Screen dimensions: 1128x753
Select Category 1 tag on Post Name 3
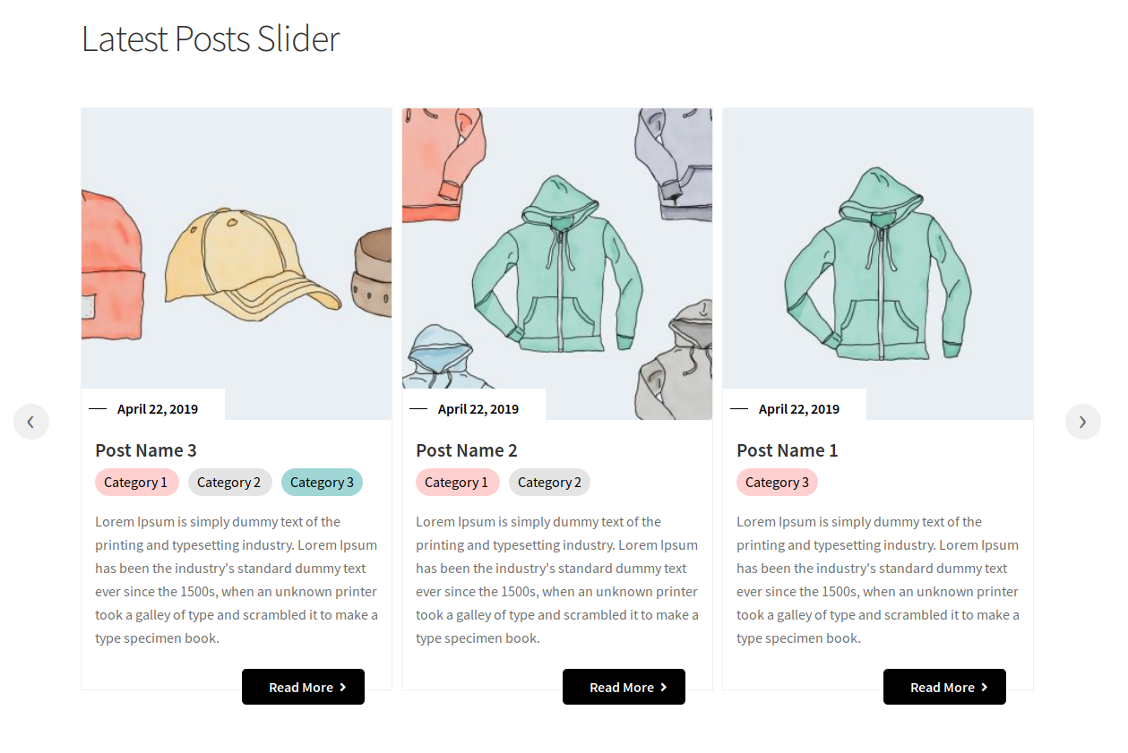[136, 483]
